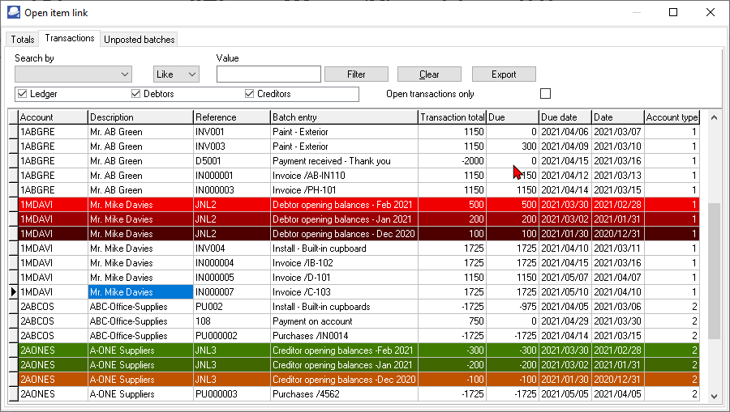Image resolution: width=730 pixels, height=412 pixels.
Task: Close the Open item link window
Action: coord(711,12)
